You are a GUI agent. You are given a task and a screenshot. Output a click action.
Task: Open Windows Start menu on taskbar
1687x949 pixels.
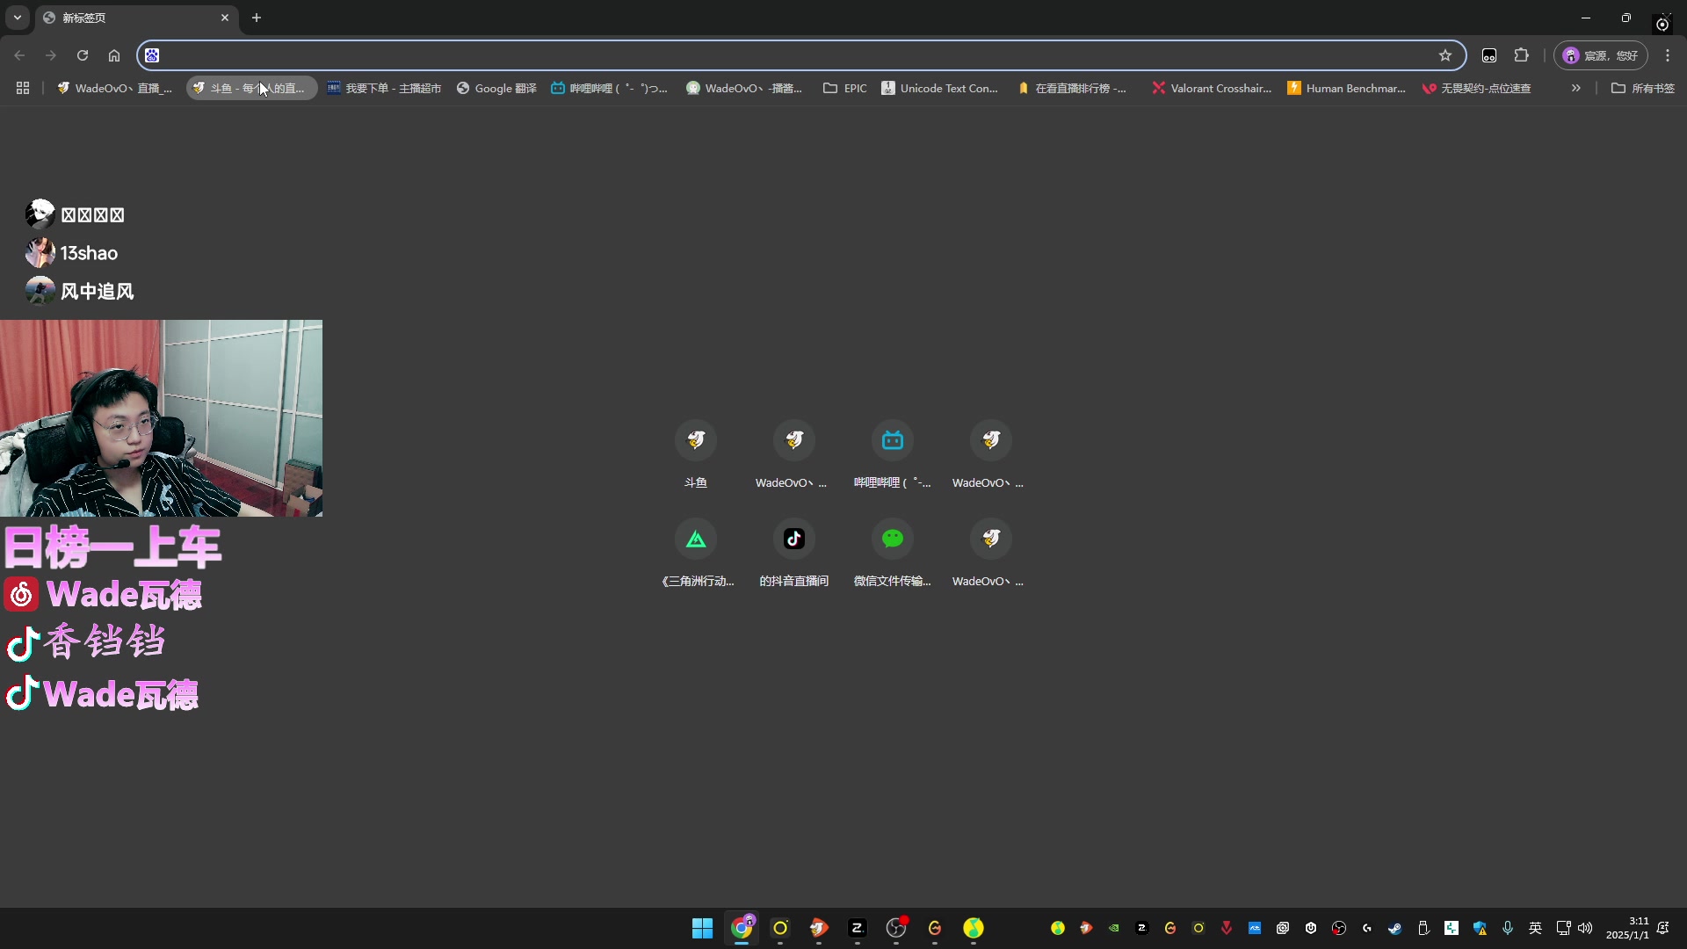click(x=702, y=928)
